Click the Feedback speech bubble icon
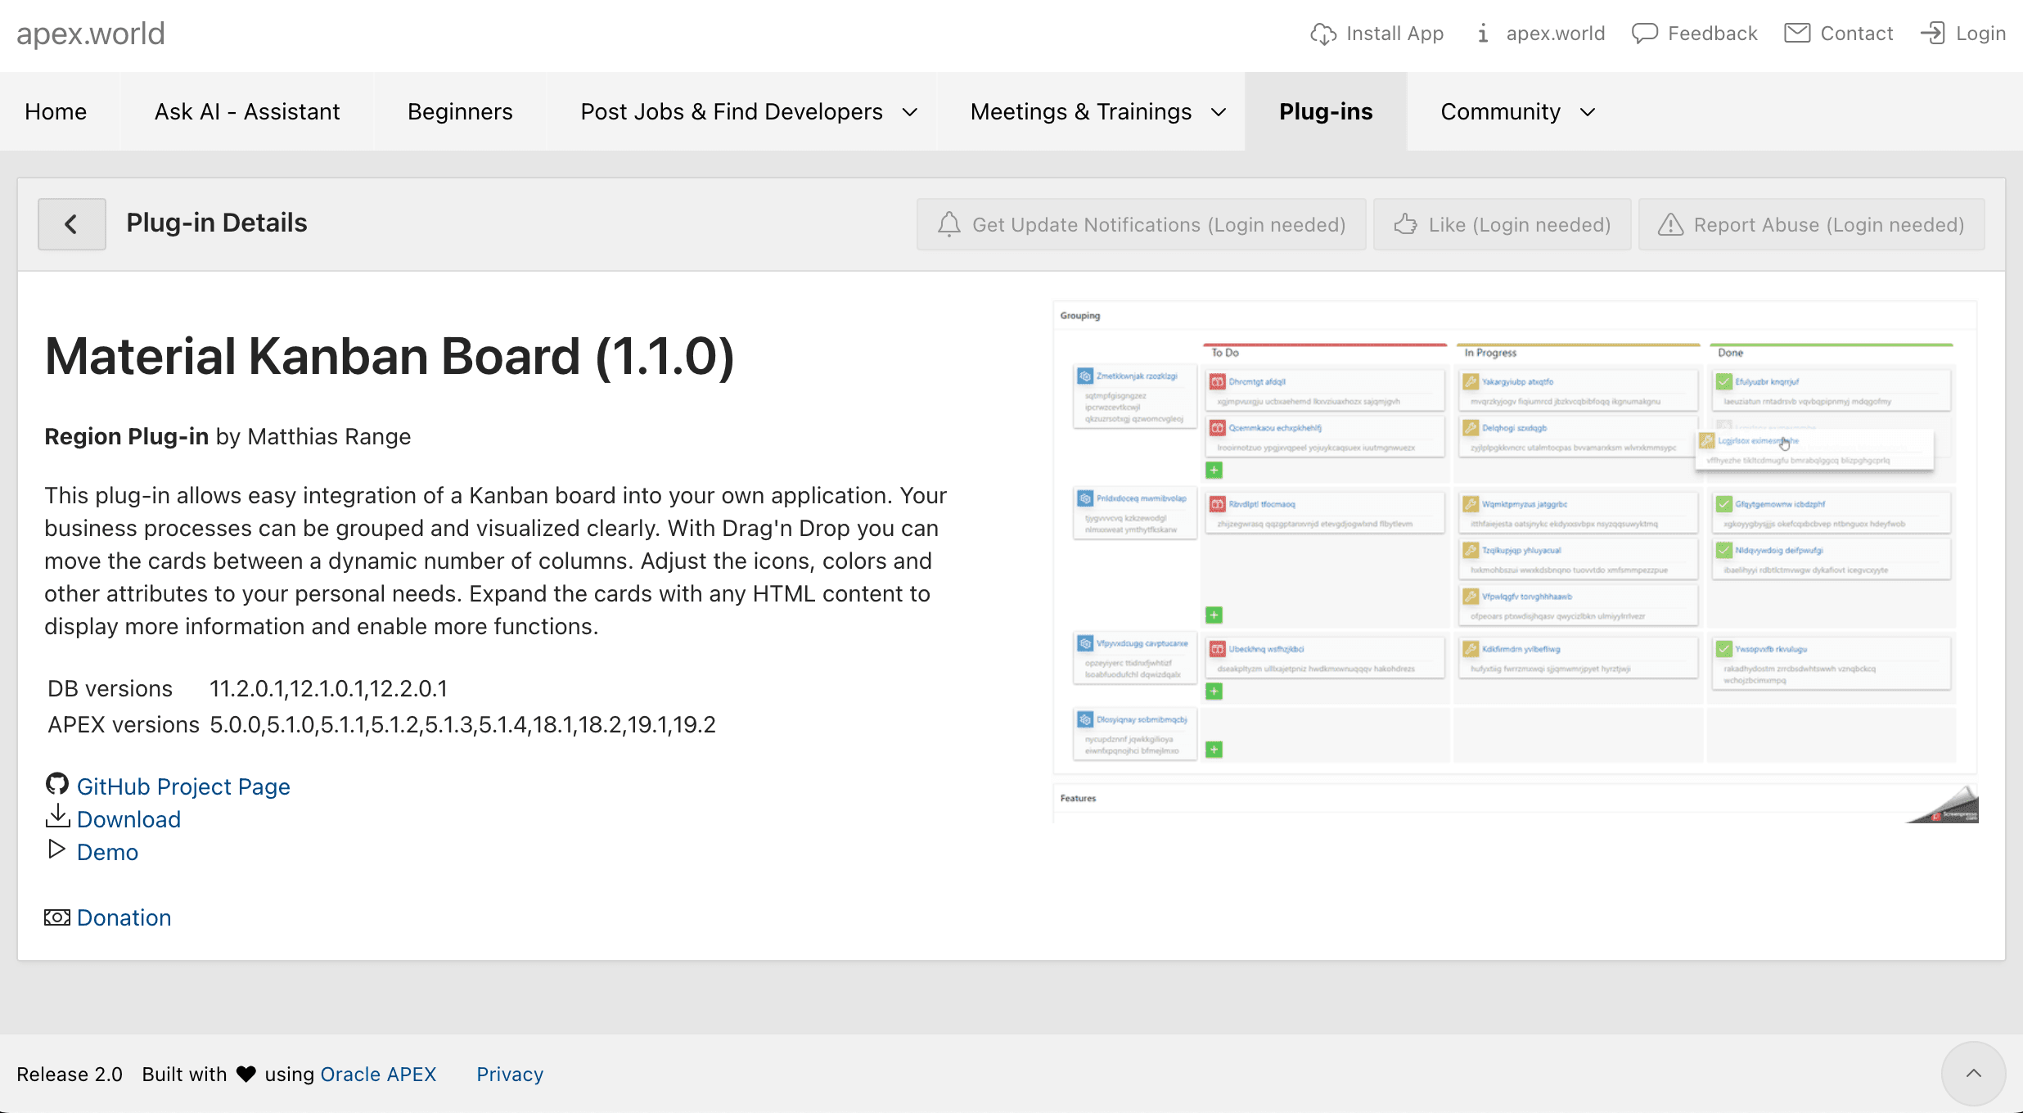The height and width of the screenshot is (1113, 2023). point(1645,34)
